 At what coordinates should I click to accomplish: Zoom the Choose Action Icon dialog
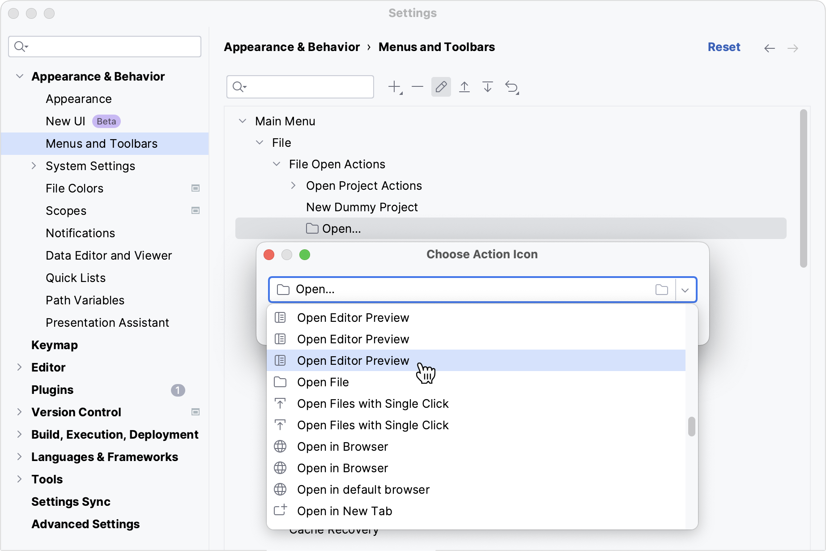(x=305, y=255)
